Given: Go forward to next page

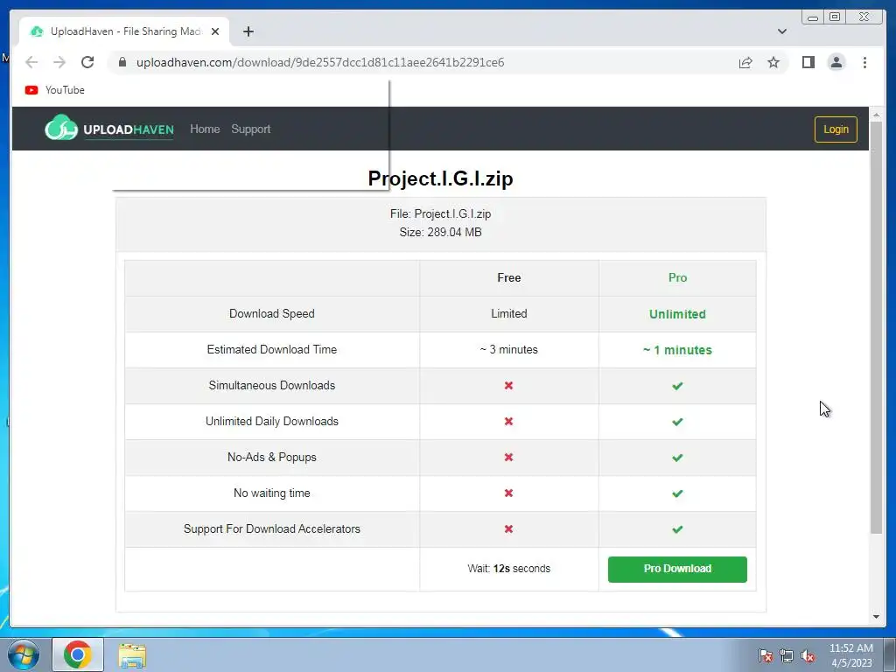Looking at the screenshot, I should pos(59,62).
